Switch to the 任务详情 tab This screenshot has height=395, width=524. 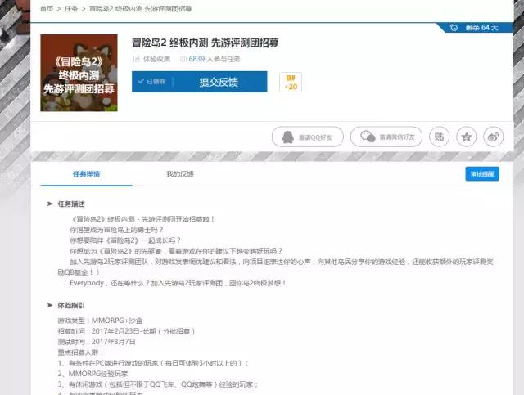[86, 174]
